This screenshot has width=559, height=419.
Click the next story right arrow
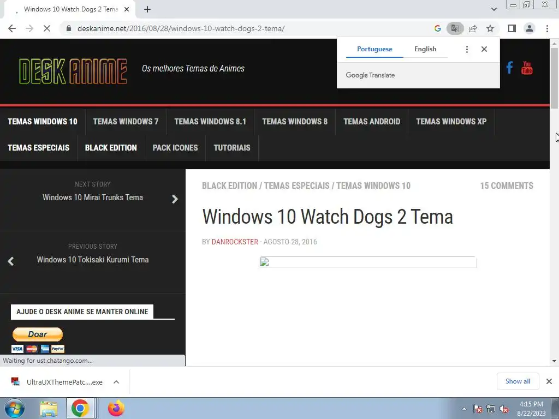point(175,199)
